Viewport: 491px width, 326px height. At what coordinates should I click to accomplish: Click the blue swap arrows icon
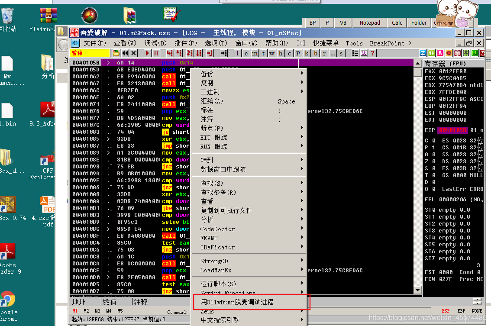click(423, 53)
